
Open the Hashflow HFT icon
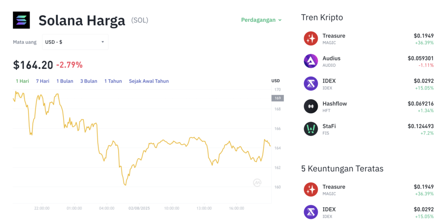[311, 106]
